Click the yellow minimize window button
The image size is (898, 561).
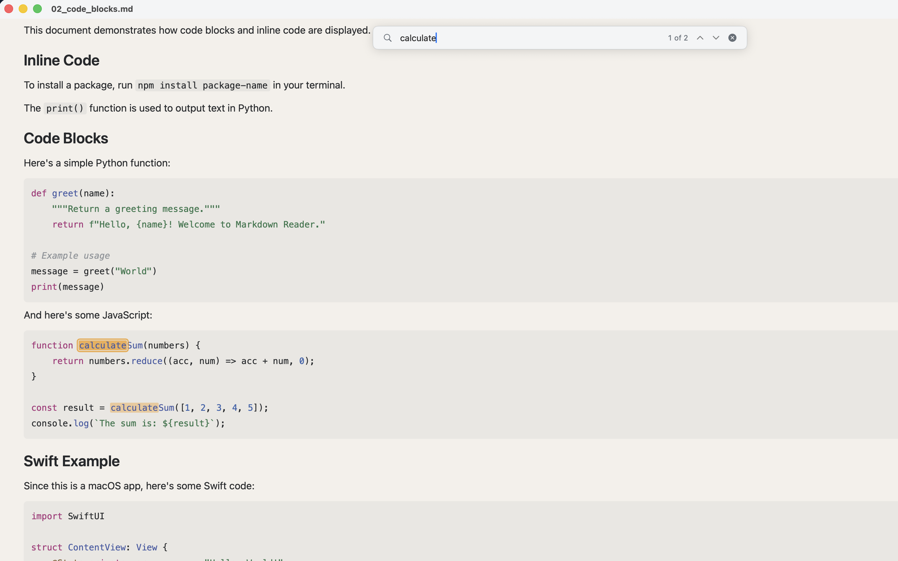23,9
